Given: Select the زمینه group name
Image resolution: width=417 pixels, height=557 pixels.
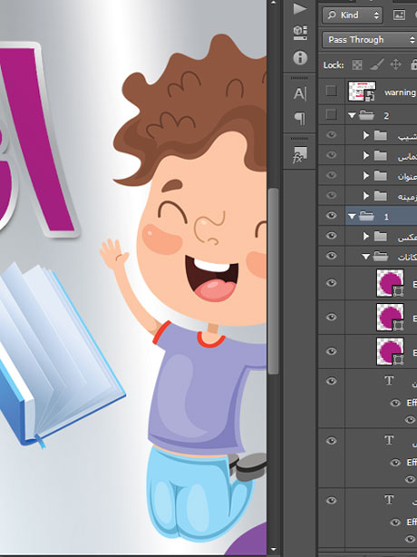Looking at the screenshot, I should pyautogui.click(x=407, y=196).
